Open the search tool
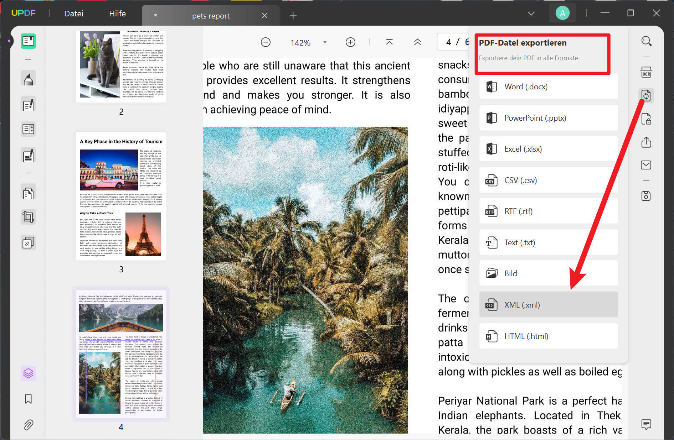This screenshot has width=674, height=440. click(647, 41)
